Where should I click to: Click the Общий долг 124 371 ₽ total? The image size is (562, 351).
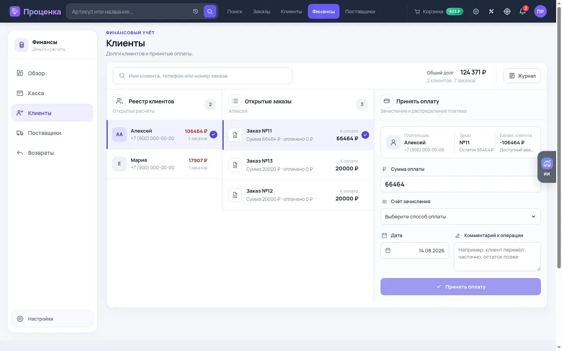click(x=473, y=72)
